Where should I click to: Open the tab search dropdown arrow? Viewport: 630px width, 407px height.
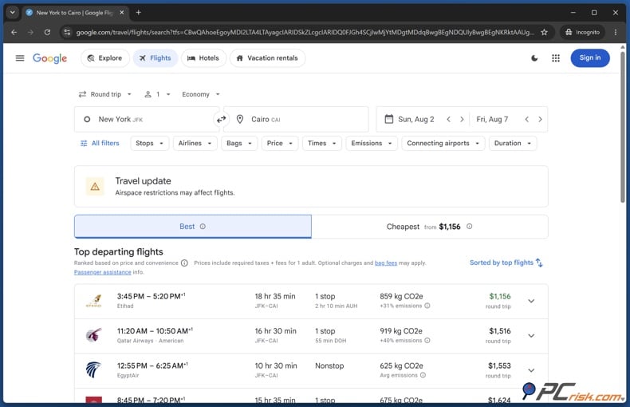pyautogui.click(x=13, y=13)
